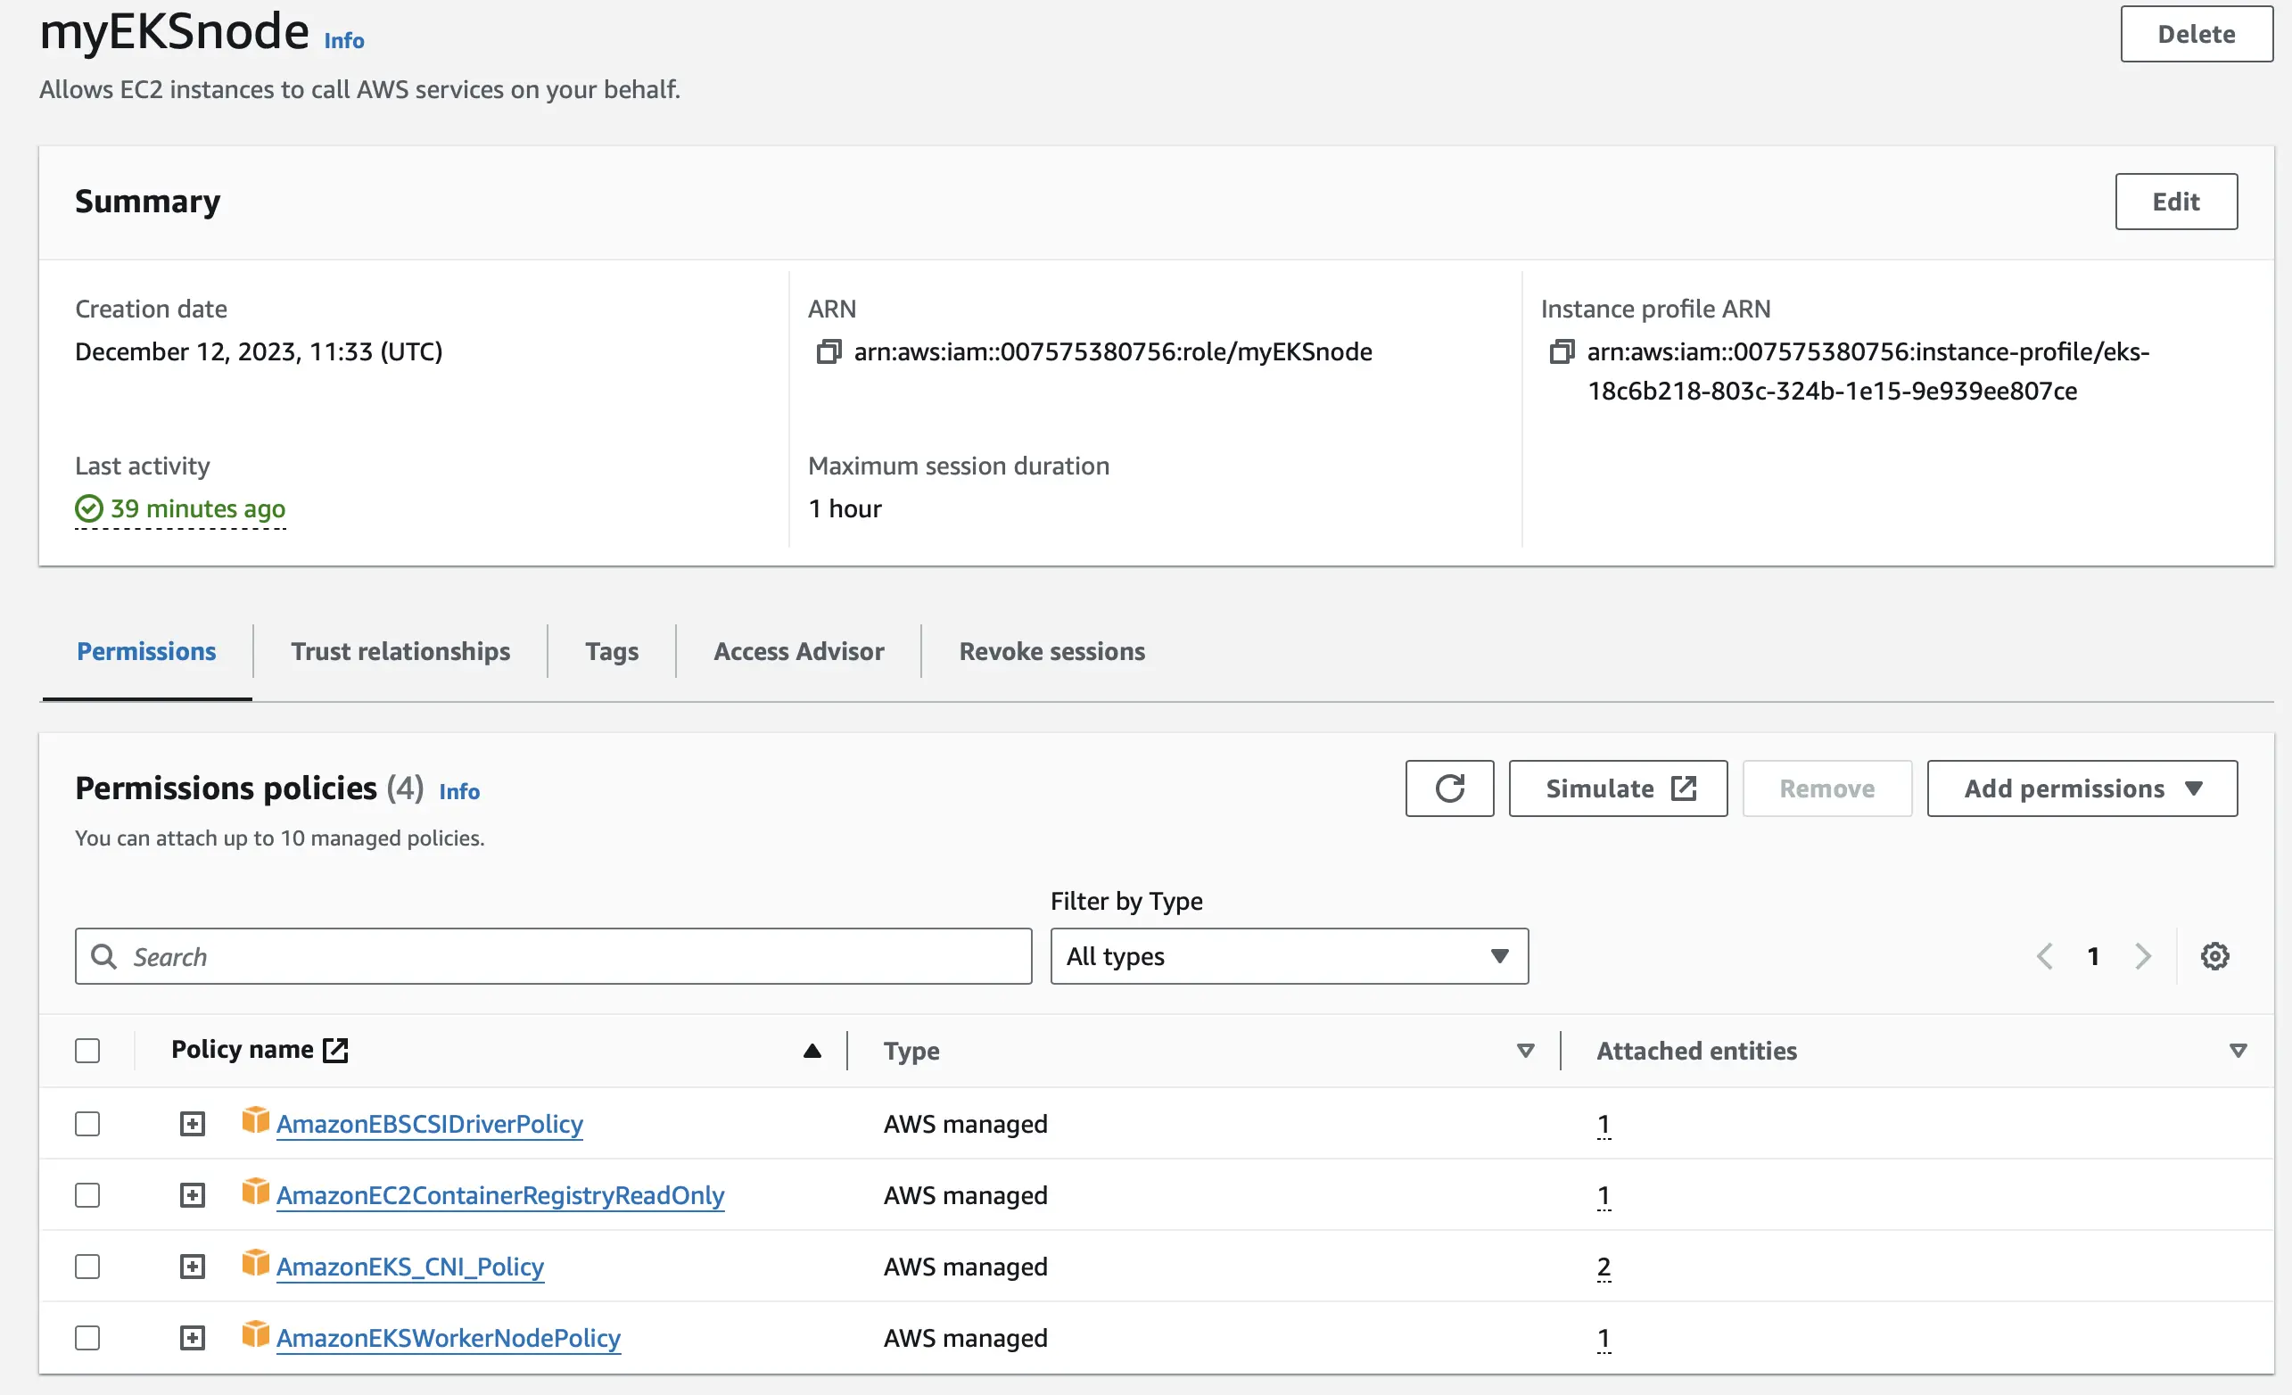Click attached entities count for AmazonEC2ContainerRegistryReadOnly

coord(1604,1195)
